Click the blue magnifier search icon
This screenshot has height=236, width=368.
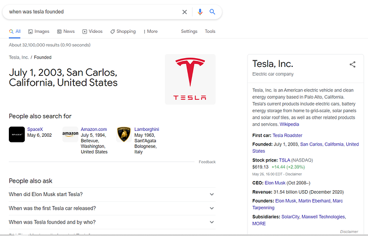pyautogui.click(x=213, y=12)
